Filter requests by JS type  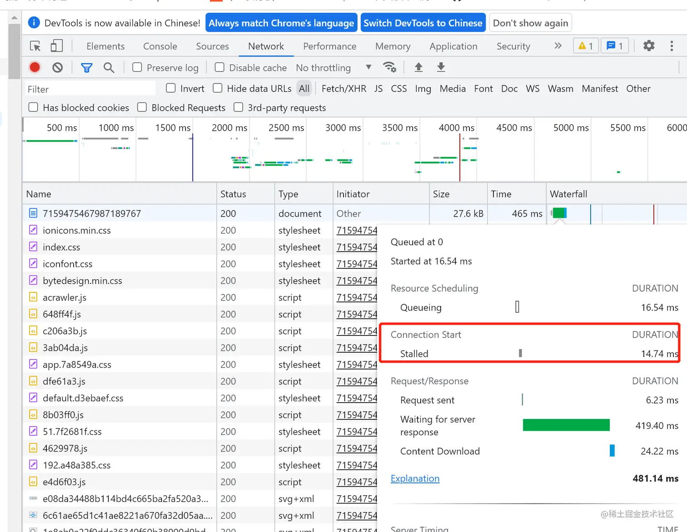[378, 89]
